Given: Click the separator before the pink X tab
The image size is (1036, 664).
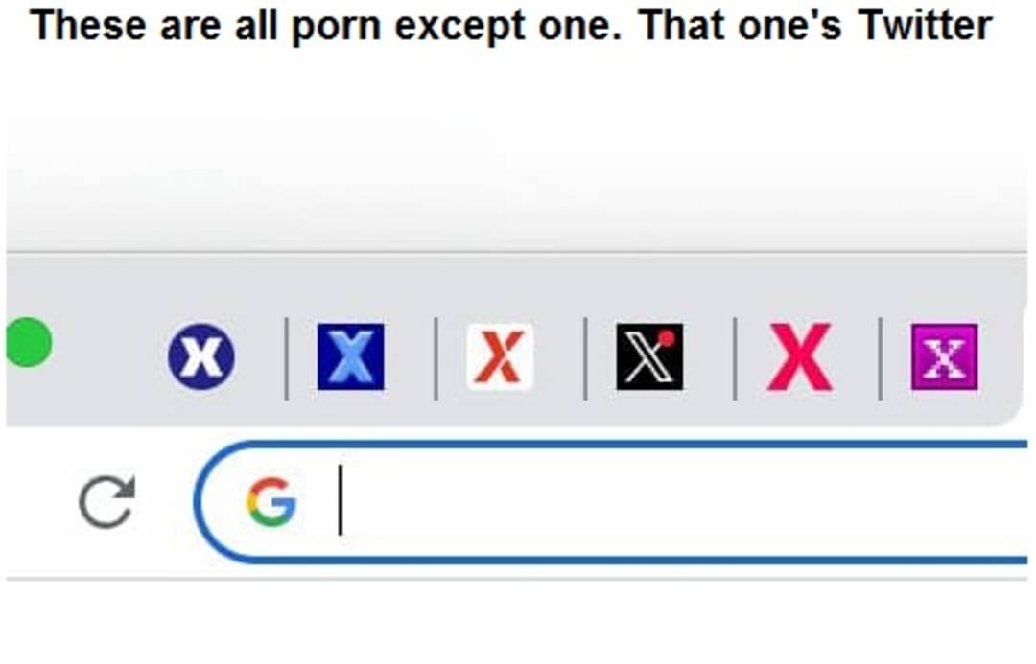Looking at the screenshot, I should click(x=735, y=357).
